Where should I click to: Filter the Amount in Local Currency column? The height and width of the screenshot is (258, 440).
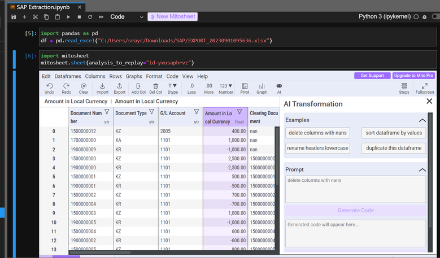coord(239,112)
